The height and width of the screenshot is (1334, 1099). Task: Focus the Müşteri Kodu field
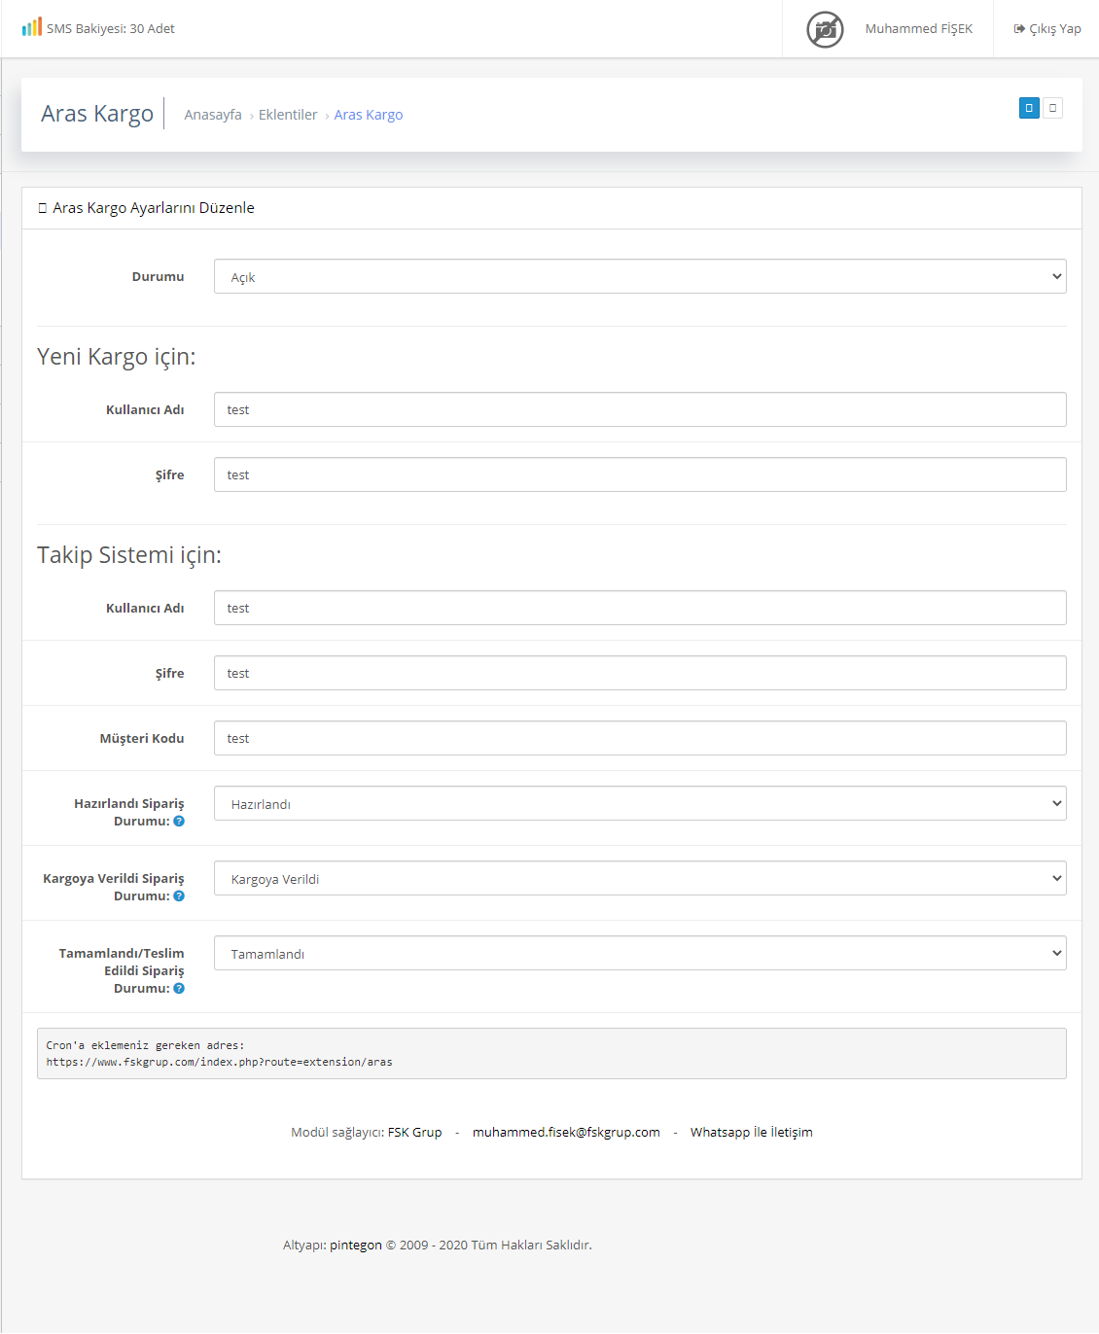click(640, 738)
